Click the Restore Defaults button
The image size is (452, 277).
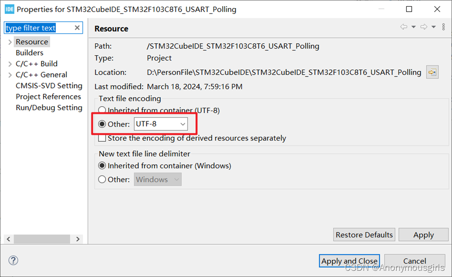[x=364, y=235]
